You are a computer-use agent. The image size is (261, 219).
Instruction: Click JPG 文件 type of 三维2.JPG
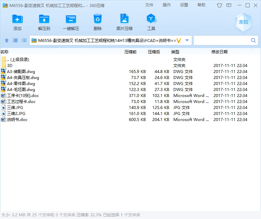(x=181, y=113)
